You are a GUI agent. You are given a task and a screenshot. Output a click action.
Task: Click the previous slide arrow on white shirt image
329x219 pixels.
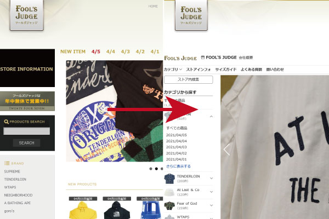(226, 149)
